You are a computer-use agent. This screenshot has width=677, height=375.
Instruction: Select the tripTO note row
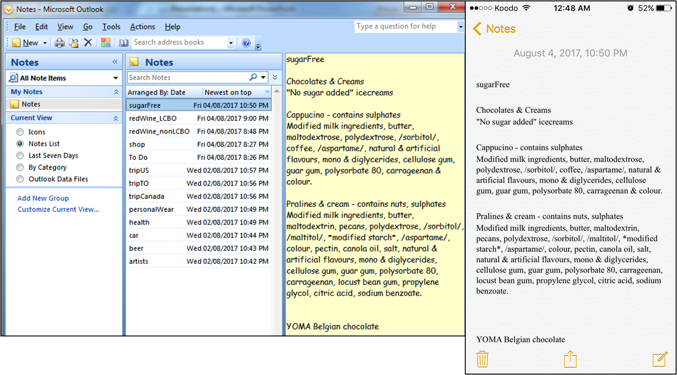199,183
